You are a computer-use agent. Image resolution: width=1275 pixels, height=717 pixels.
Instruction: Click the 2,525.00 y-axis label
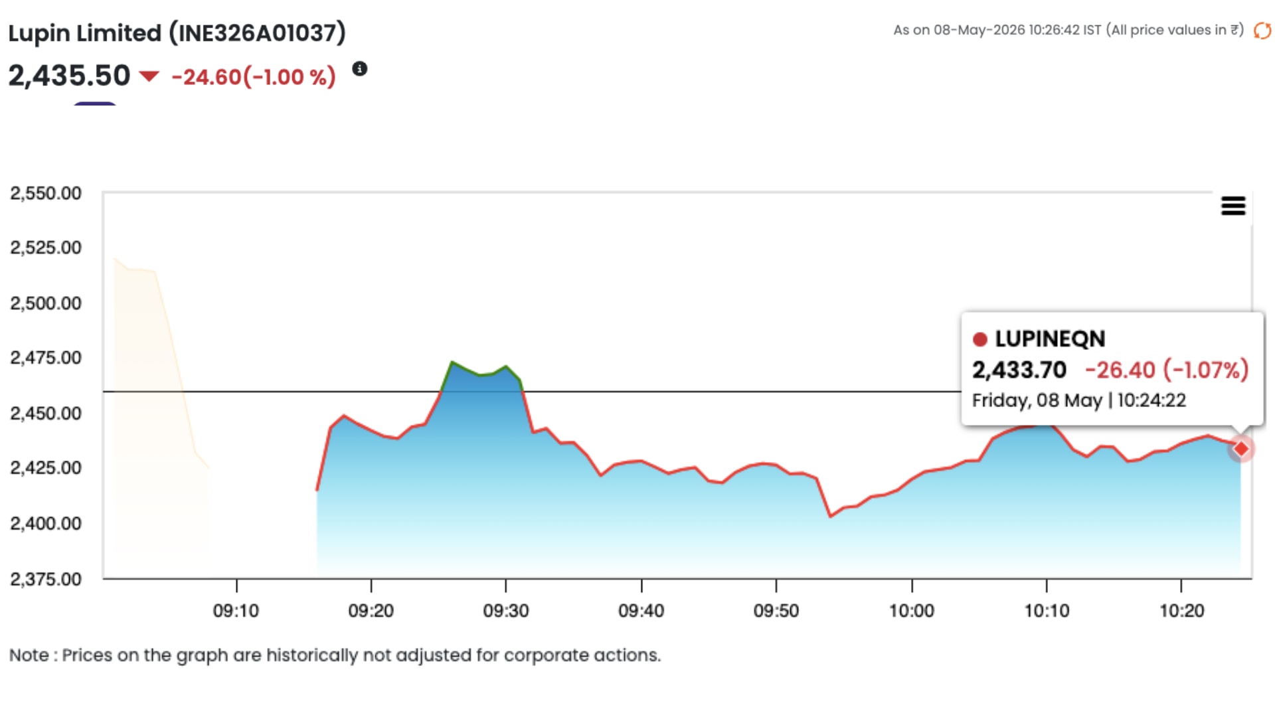click(46, 248)
